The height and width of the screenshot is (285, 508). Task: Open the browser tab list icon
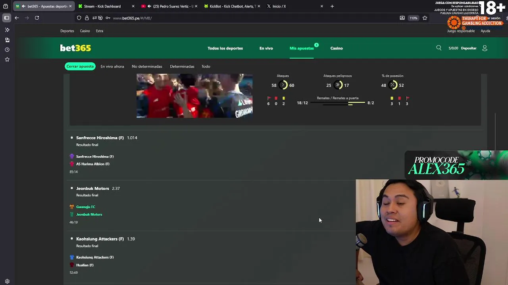click(x=6, y=6)
